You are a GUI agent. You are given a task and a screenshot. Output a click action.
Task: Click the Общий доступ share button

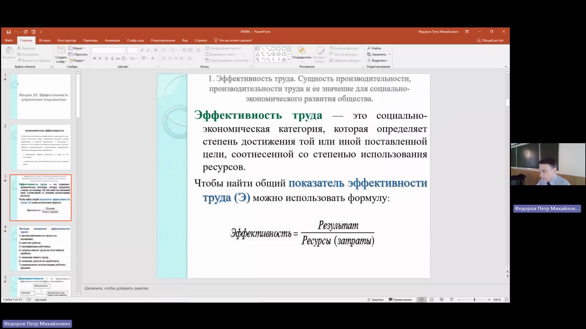pos(490,40)
